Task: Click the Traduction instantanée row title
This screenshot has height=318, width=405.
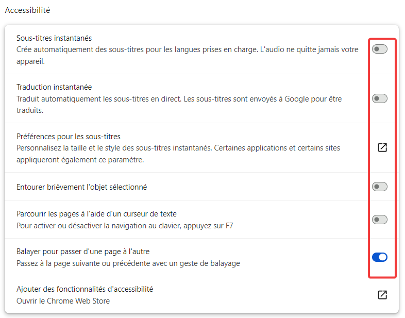Action: point(54,87)
